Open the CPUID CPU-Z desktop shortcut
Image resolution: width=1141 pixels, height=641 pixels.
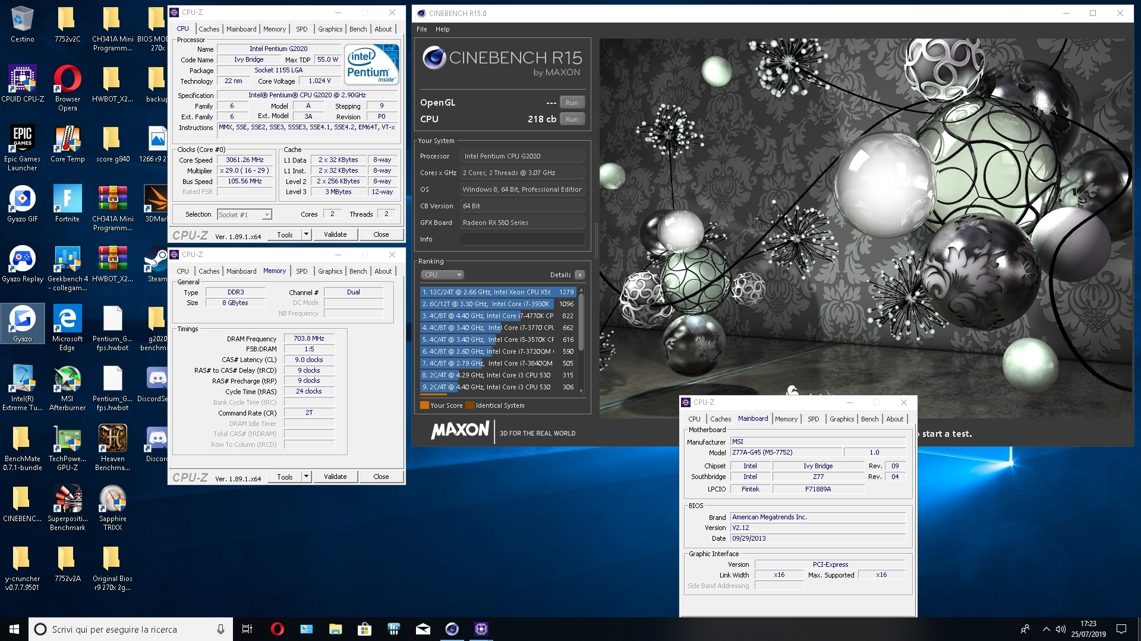pos(22,85)
